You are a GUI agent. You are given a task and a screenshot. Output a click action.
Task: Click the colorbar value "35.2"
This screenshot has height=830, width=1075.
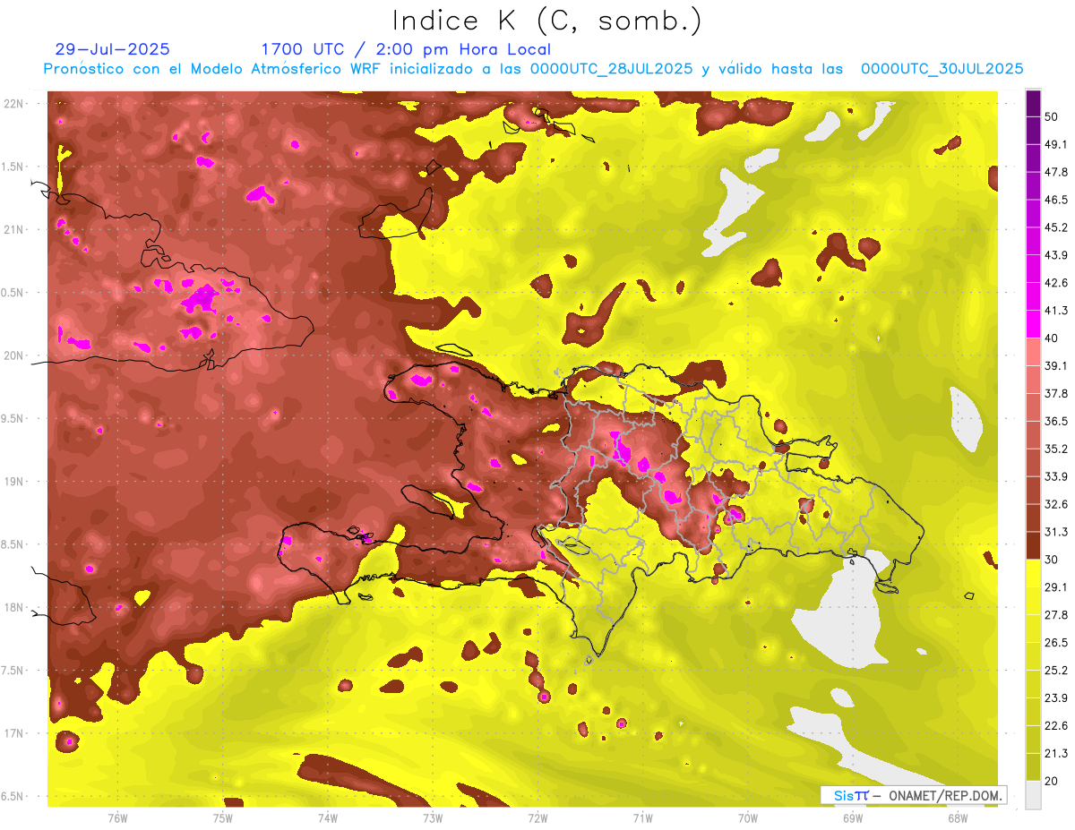1056,449
